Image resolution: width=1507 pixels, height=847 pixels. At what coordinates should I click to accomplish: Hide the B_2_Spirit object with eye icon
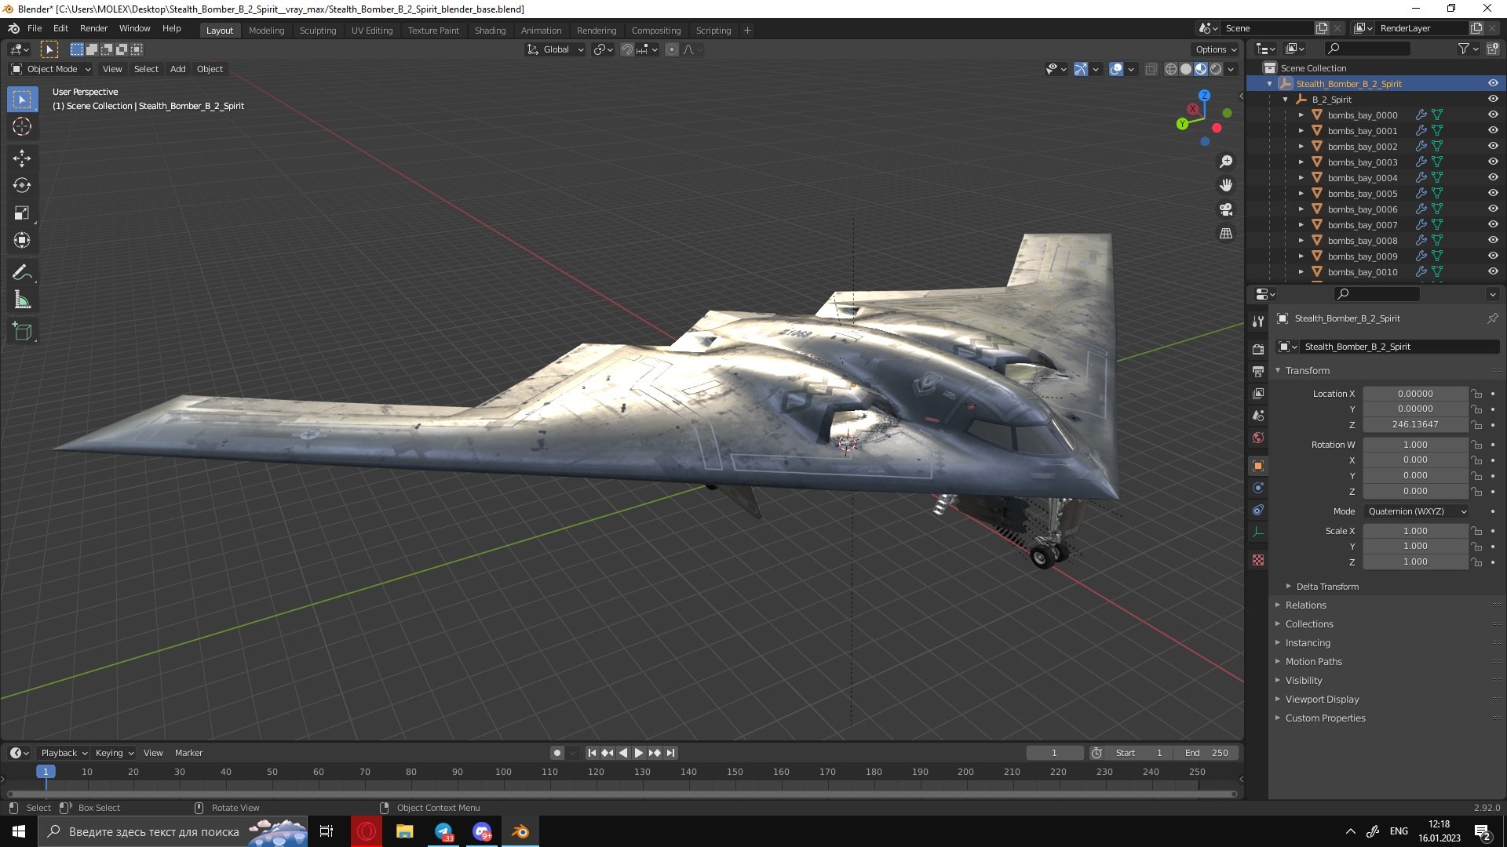click(x=1493, y=99)
